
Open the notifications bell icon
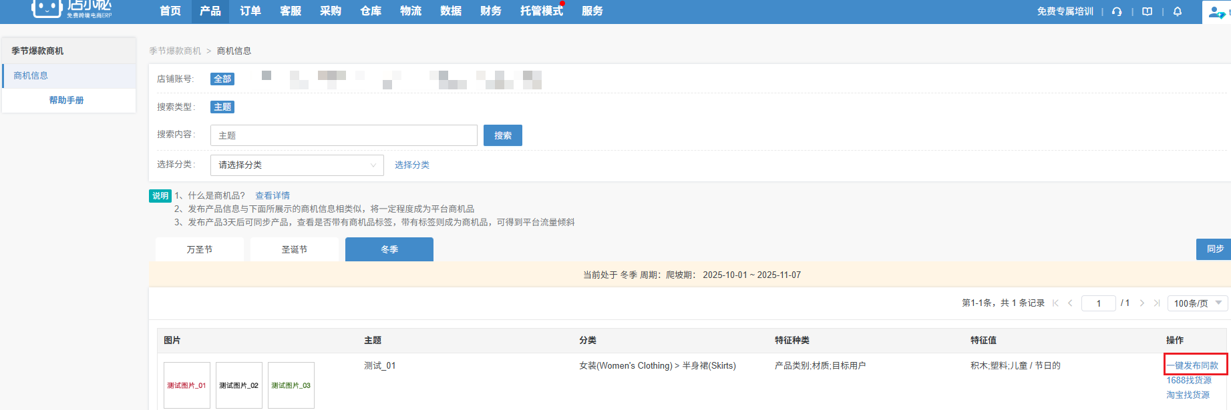1178,11
